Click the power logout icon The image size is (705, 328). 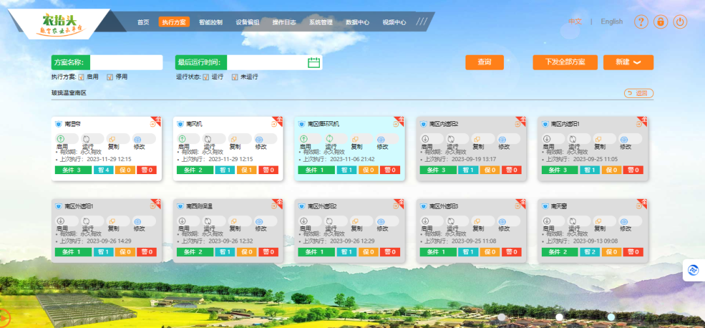(680, 22)
